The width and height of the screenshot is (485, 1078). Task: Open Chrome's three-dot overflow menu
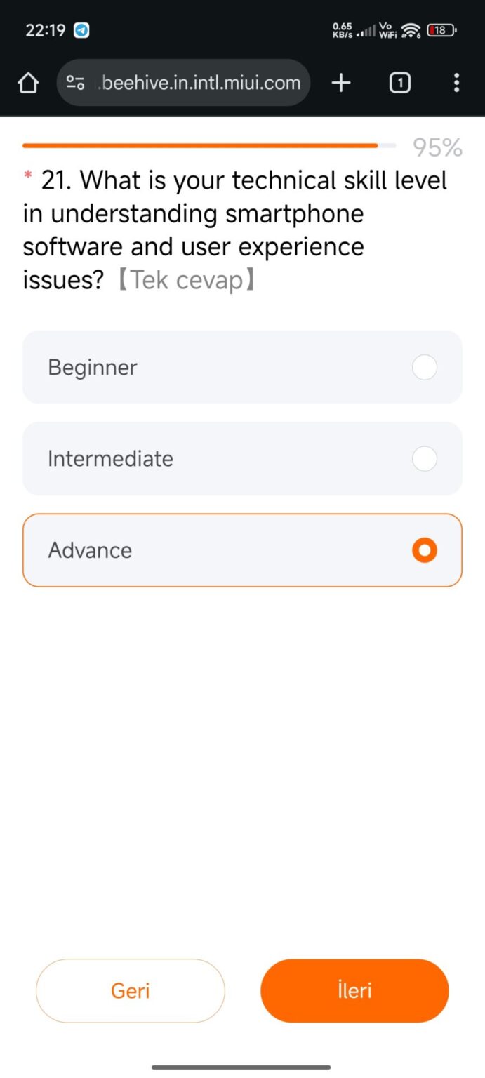pyautogui.click(x=456, y=82)
